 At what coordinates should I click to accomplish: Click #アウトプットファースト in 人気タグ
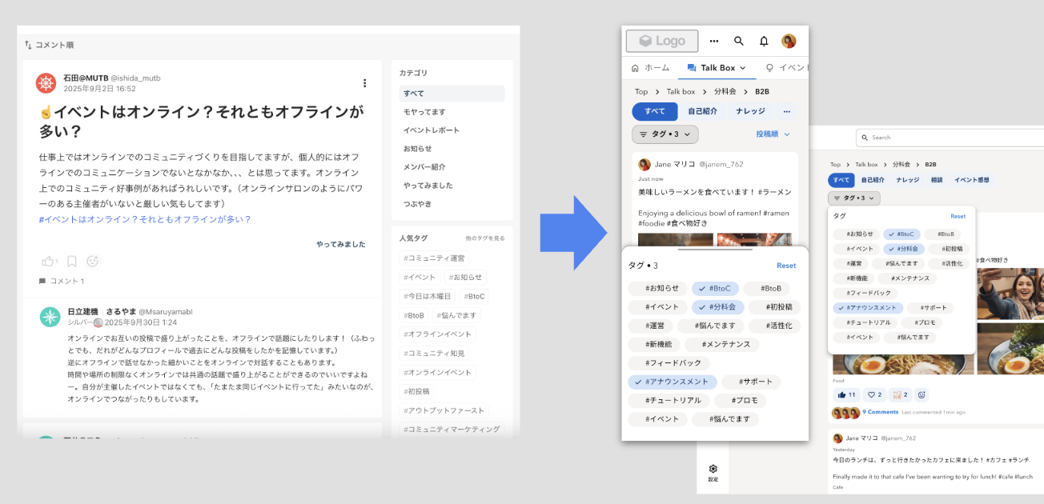coord(444,410)
